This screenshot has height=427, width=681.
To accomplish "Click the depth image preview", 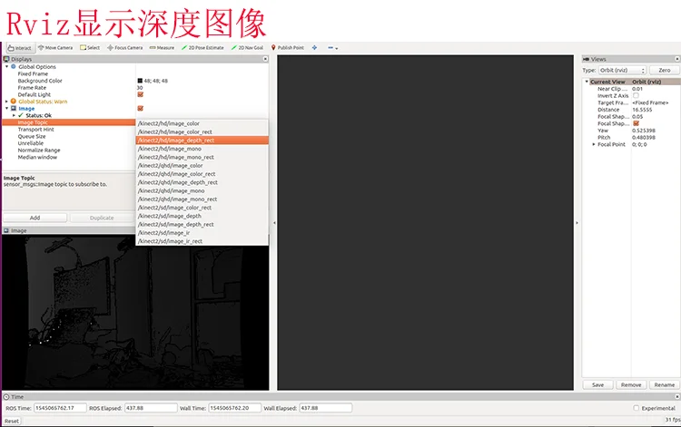I will point(135,313).
